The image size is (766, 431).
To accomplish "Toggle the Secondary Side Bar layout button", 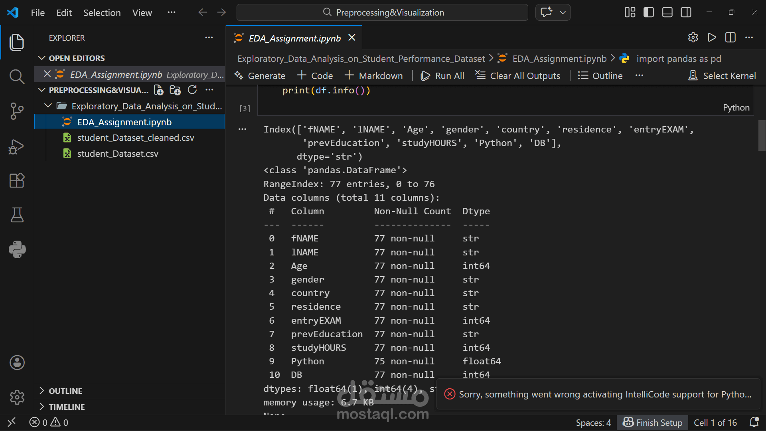I will 686,12.
